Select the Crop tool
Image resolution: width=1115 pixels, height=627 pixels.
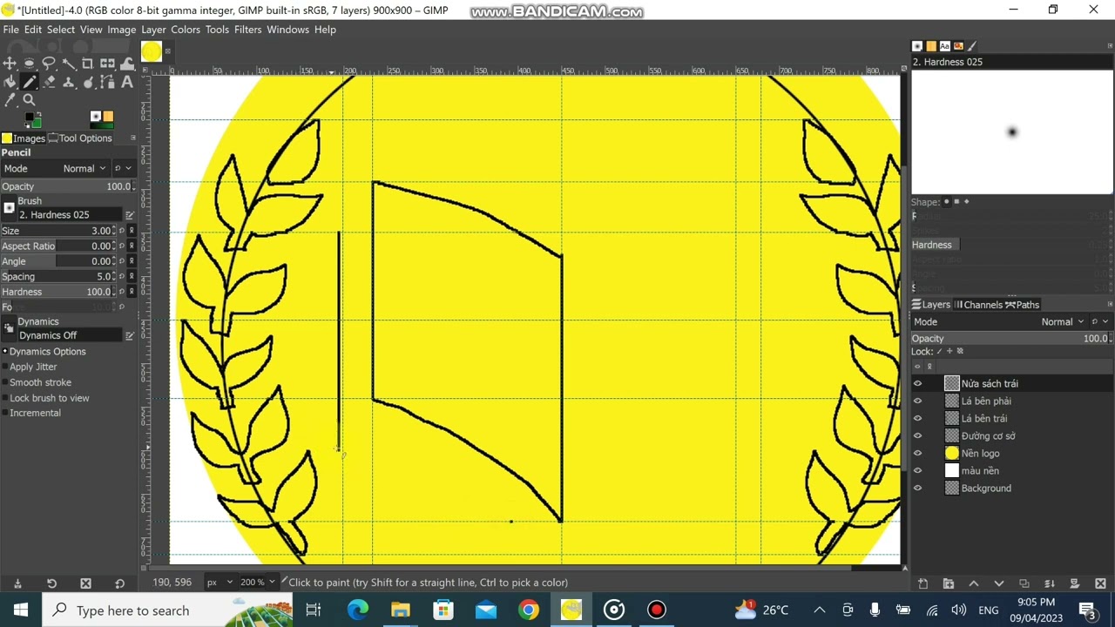88,64
